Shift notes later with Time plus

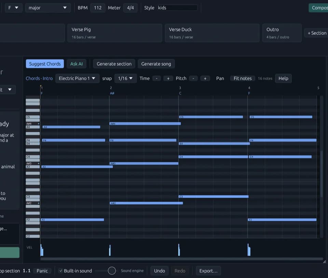click(x=168, y=78)
